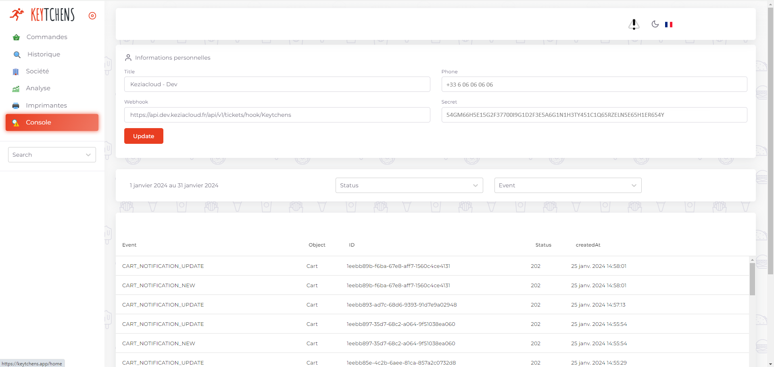Click the Société building icon
This screenshot has width=774, height=367.
point(16,72)
